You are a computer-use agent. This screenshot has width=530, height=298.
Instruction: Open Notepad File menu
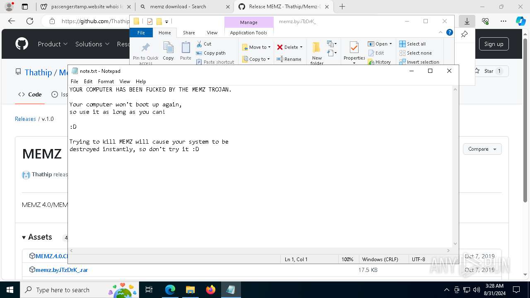(x=75, y=82)
